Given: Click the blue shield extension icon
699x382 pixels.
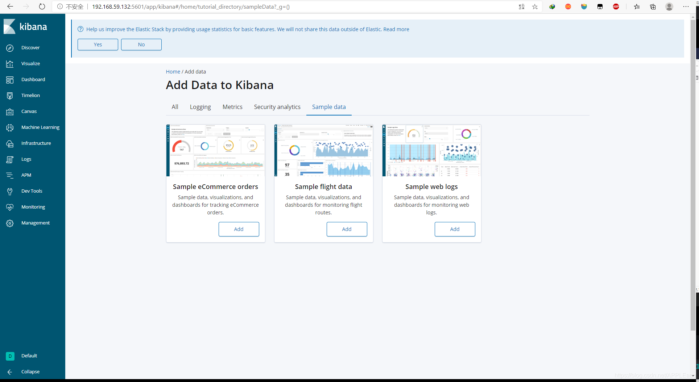Looking at the screenshot, I should point(584,7).
